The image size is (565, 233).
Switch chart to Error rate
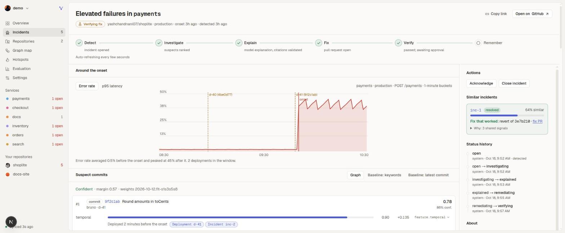pos(87,86)
